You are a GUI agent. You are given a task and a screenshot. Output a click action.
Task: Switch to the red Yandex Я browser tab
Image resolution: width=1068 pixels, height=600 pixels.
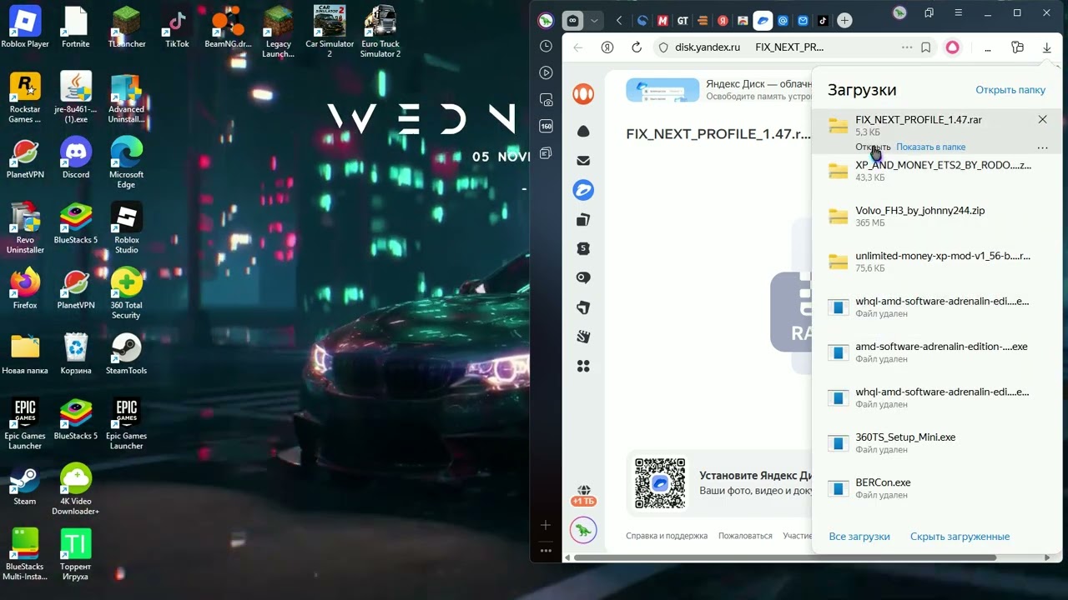[723, 21]
